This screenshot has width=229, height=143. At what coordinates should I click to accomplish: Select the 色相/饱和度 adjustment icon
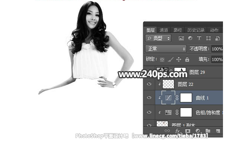[168, 112]
